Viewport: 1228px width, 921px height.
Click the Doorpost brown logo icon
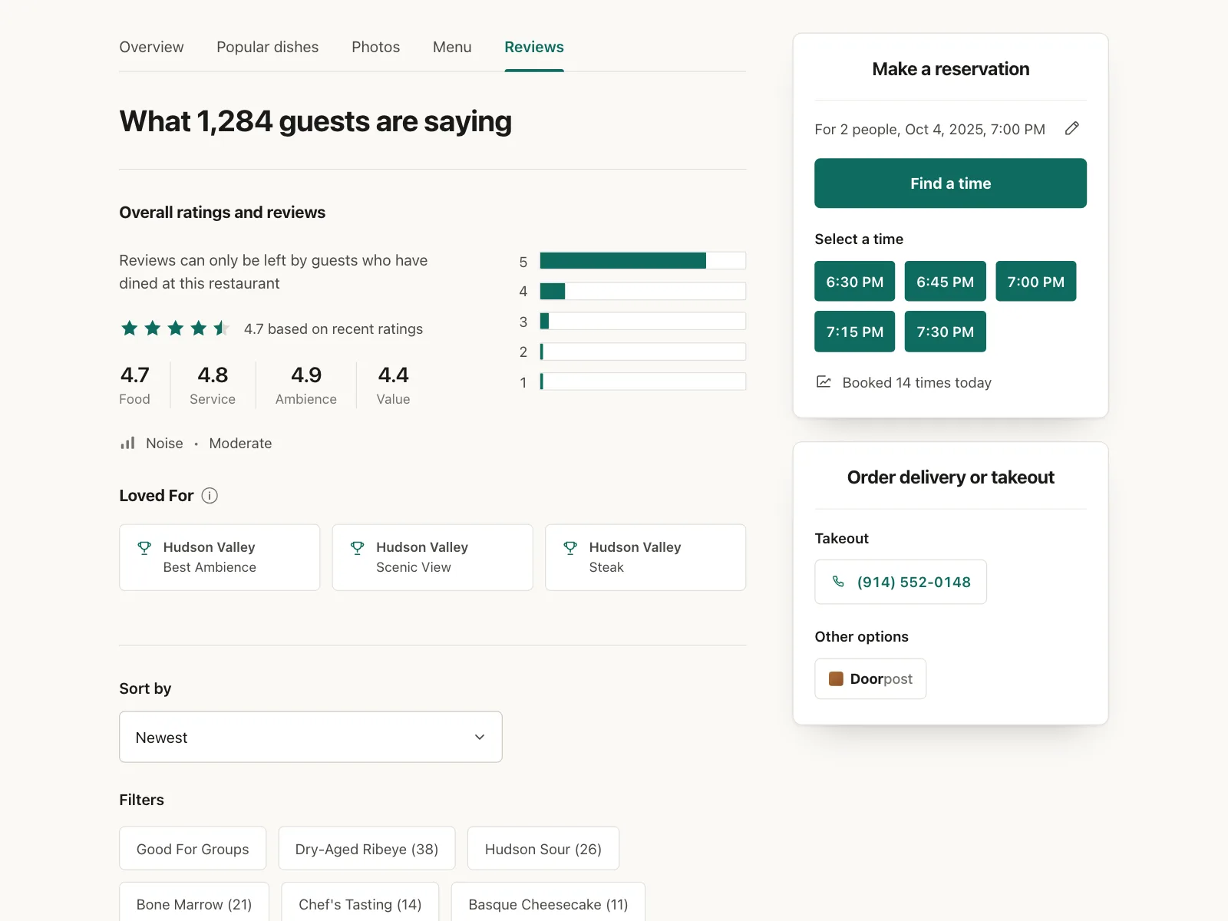pos(836,678)
